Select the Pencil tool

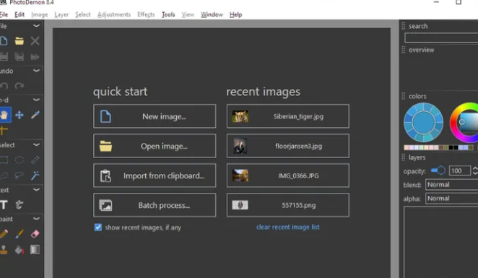(x=4, y=234)
